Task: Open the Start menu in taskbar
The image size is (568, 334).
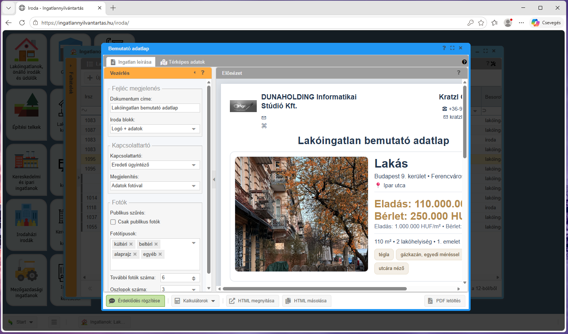Action: coord(21,322)
